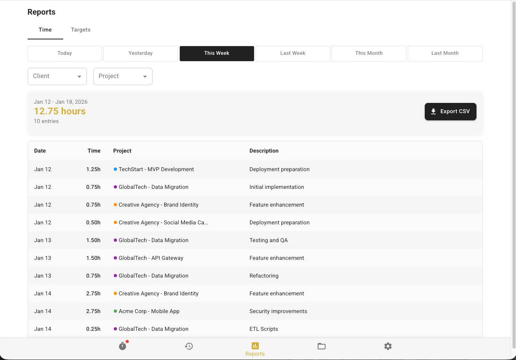Image resolution: width=516 pixels, height=360 pixels.
Task: Select the Reports bar-chart icon
Action: [x=255, y=346]
